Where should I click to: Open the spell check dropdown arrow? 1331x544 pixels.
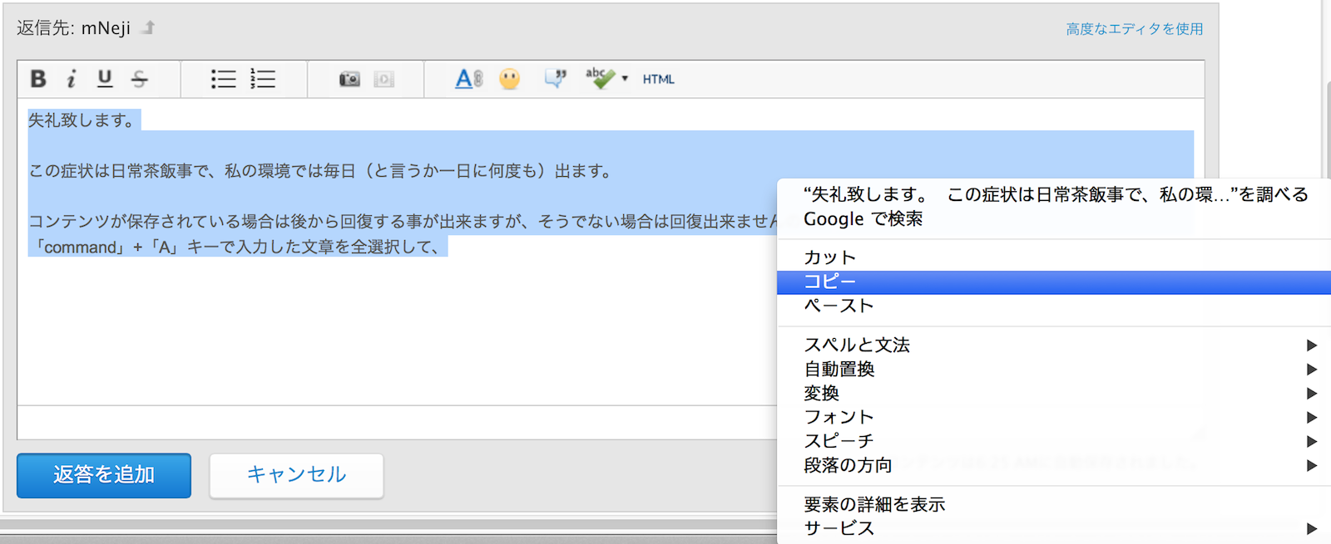(x=625, y=79)
